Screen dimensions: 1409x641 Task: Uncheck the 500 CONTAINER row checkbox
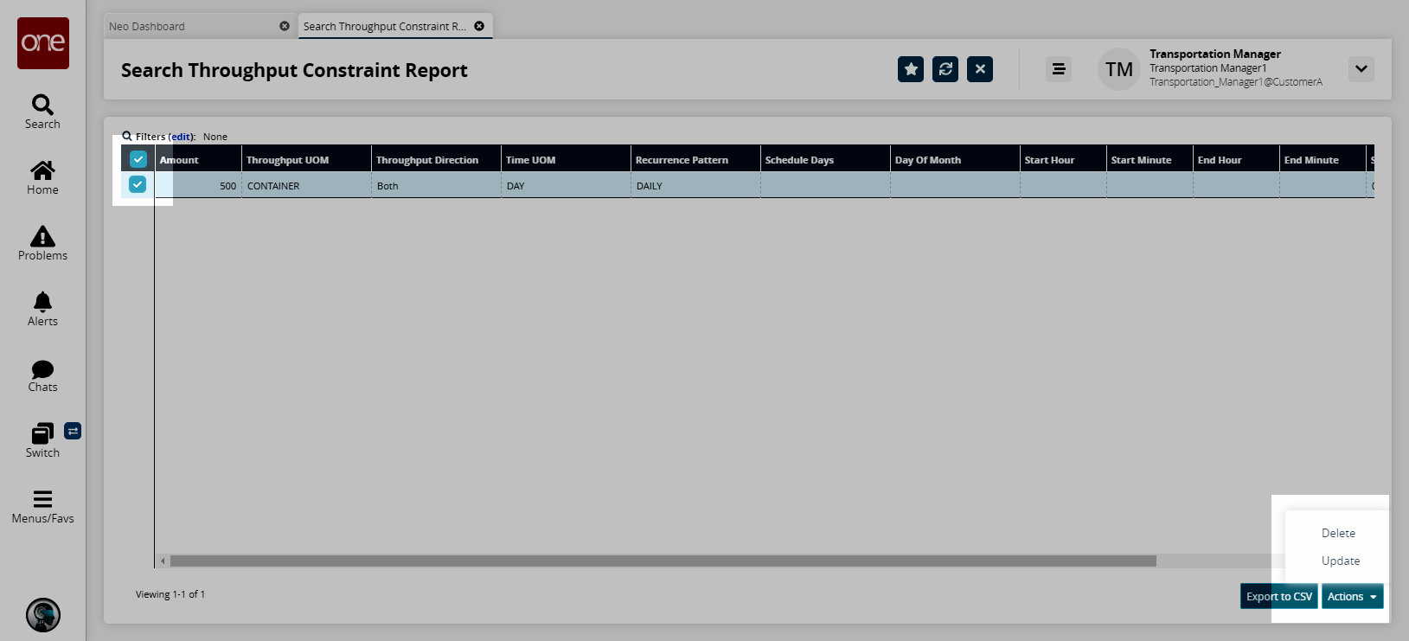click(x=138, y=184)
